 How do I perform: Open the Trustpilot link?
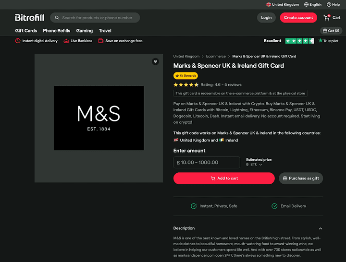point(328,41)
